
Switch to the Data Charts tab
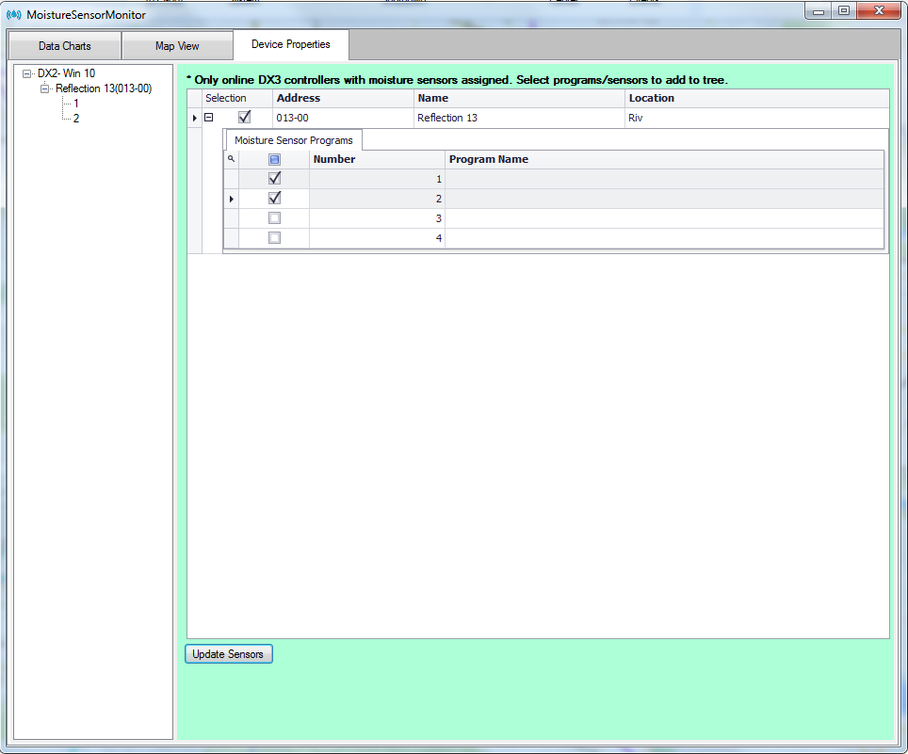(x=65, y=46)
